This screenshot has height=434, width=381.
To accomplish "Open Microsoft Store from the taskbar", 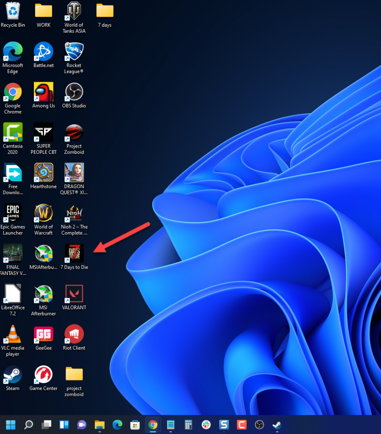I will click(x=135, y=425).
